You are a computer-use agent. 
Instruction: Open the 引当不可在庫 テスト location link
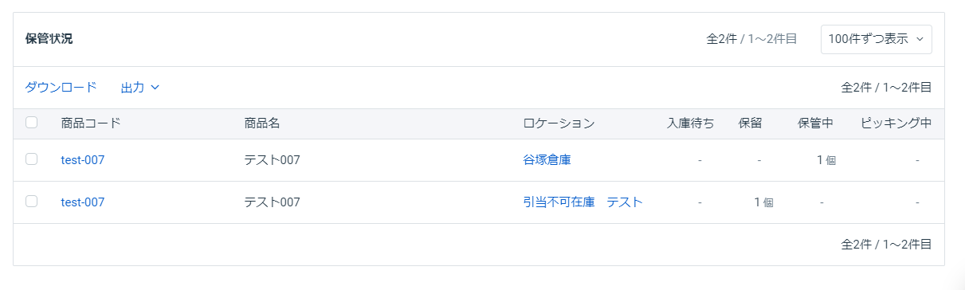(583, 202)
